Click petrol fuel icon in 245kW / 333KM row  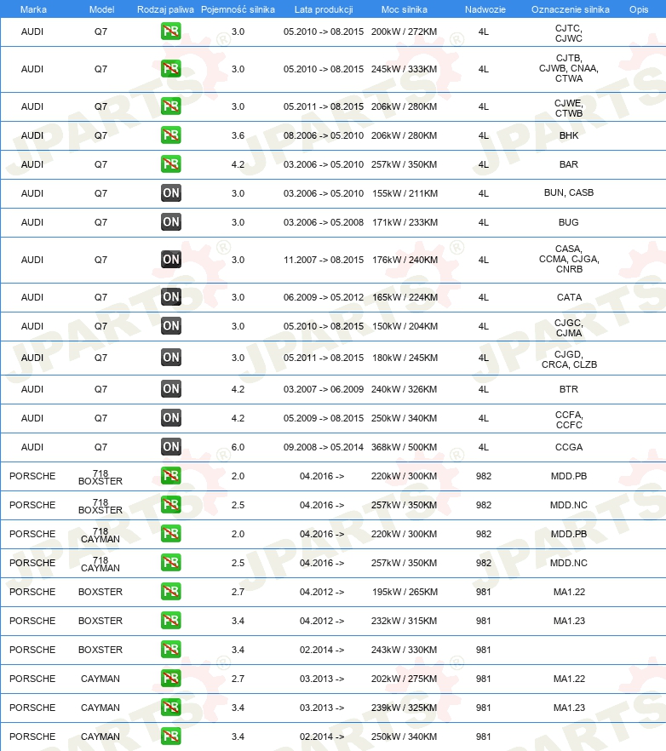point(170,69)
